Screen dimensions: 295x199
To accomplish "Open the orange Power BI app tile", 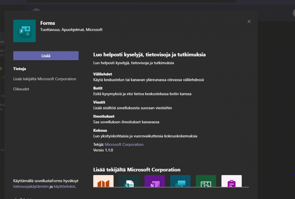I will 103,181.
